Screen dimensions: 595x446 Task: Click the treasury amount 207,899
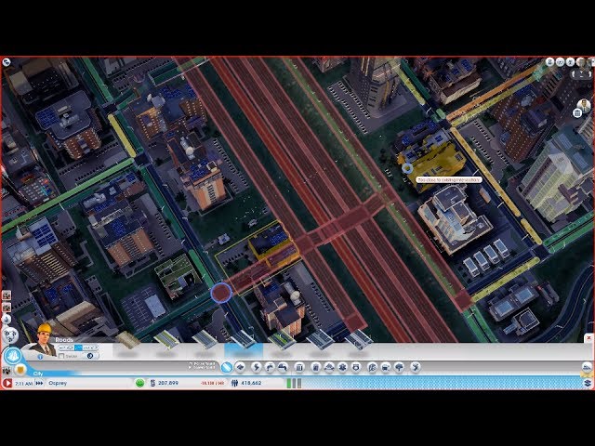tap(168, 383)
